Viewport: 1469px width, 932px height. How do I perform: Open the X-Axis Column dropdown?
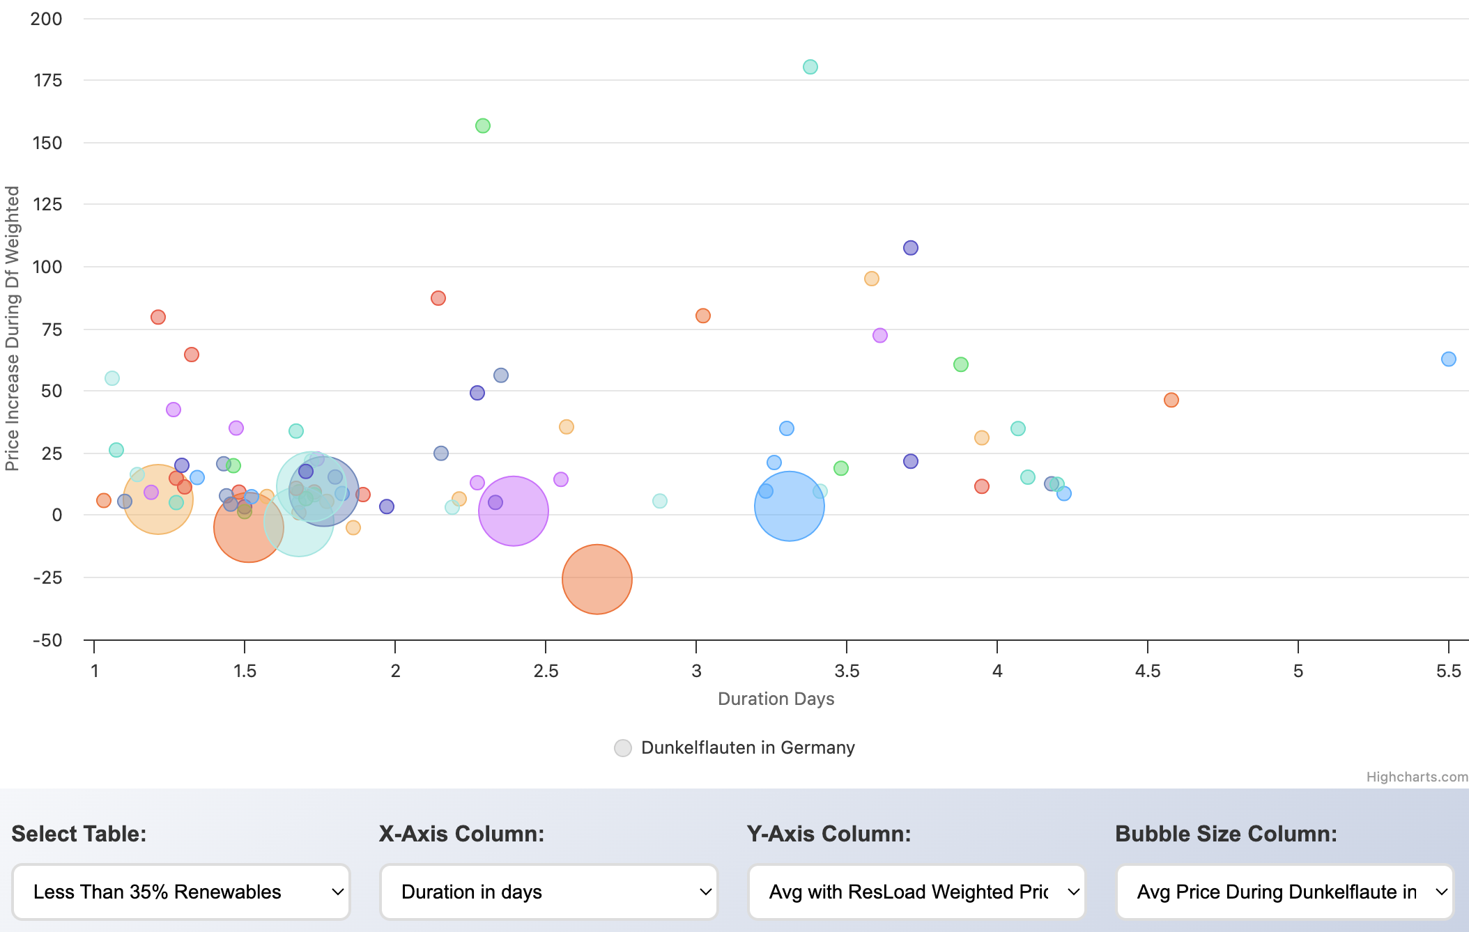(548, 892)
